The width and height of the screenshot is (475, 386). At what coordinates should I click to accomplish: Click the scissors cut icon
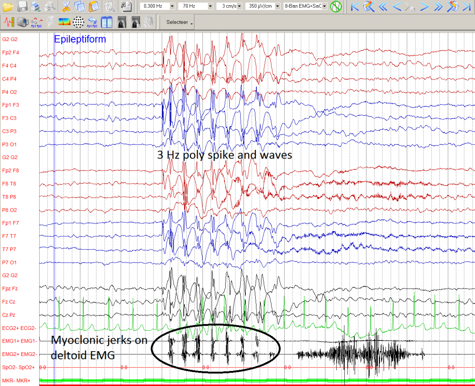click(x=66, y=6)
